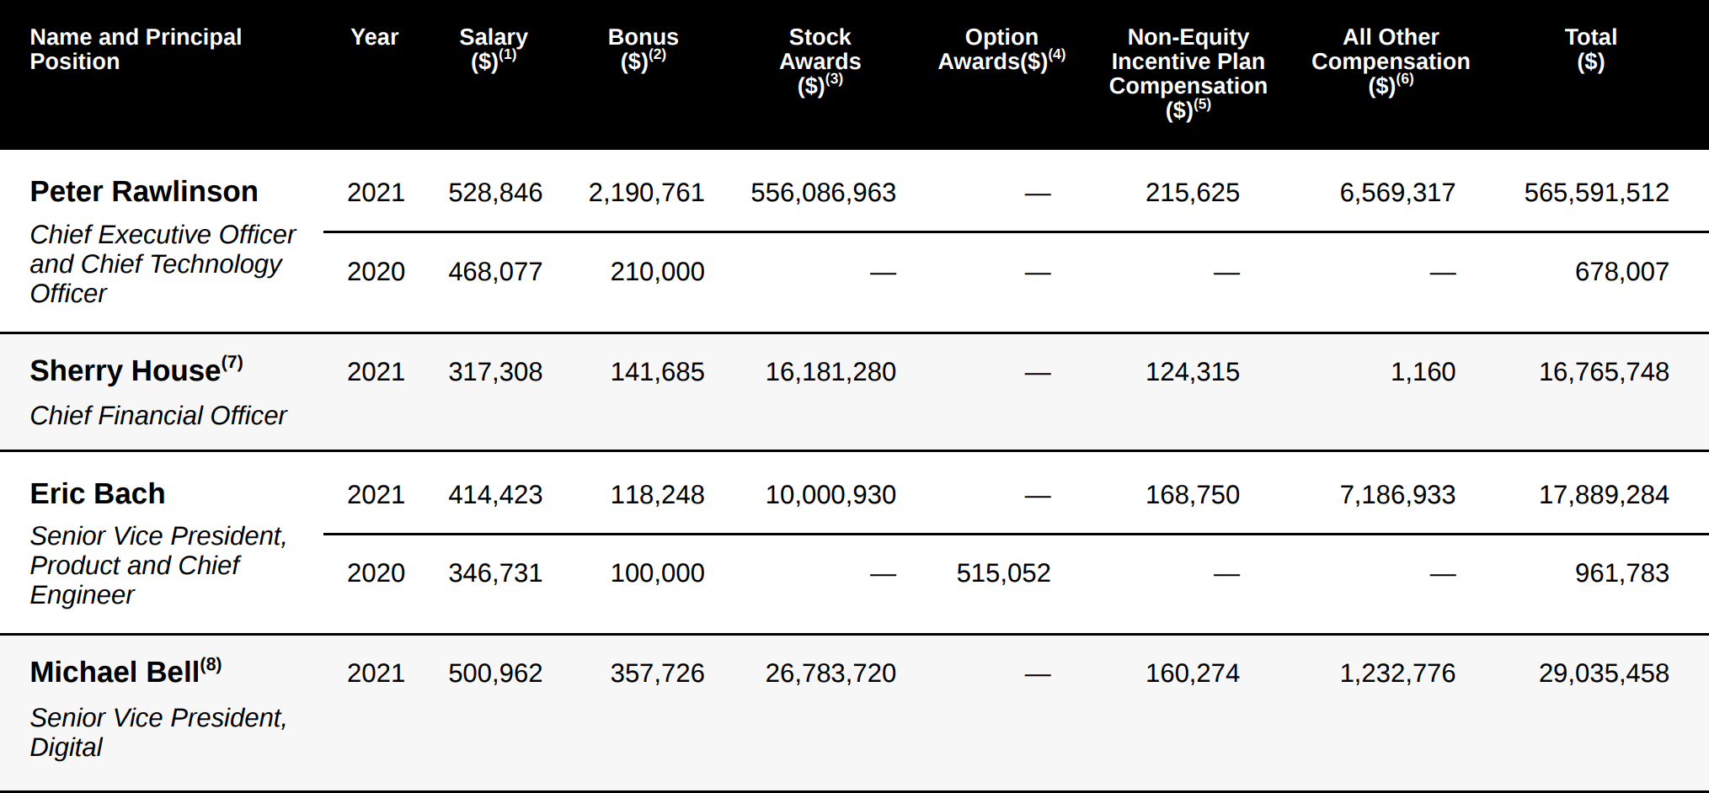Click the Peter Rawlinson name
Screen dimensions: 1709x793
[x=144, y=192]
